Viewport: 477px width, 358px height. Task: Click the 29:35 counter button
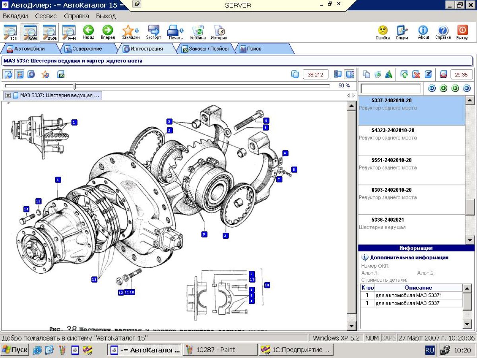[461, 74]
